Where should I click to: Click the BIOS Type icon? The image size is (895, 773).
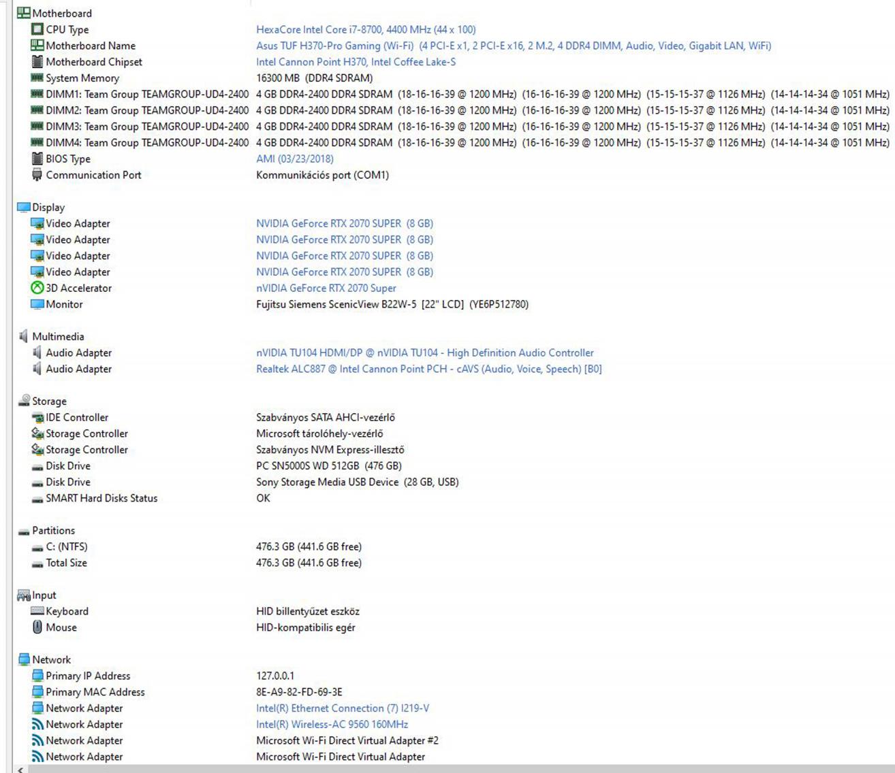click(37, 159)
